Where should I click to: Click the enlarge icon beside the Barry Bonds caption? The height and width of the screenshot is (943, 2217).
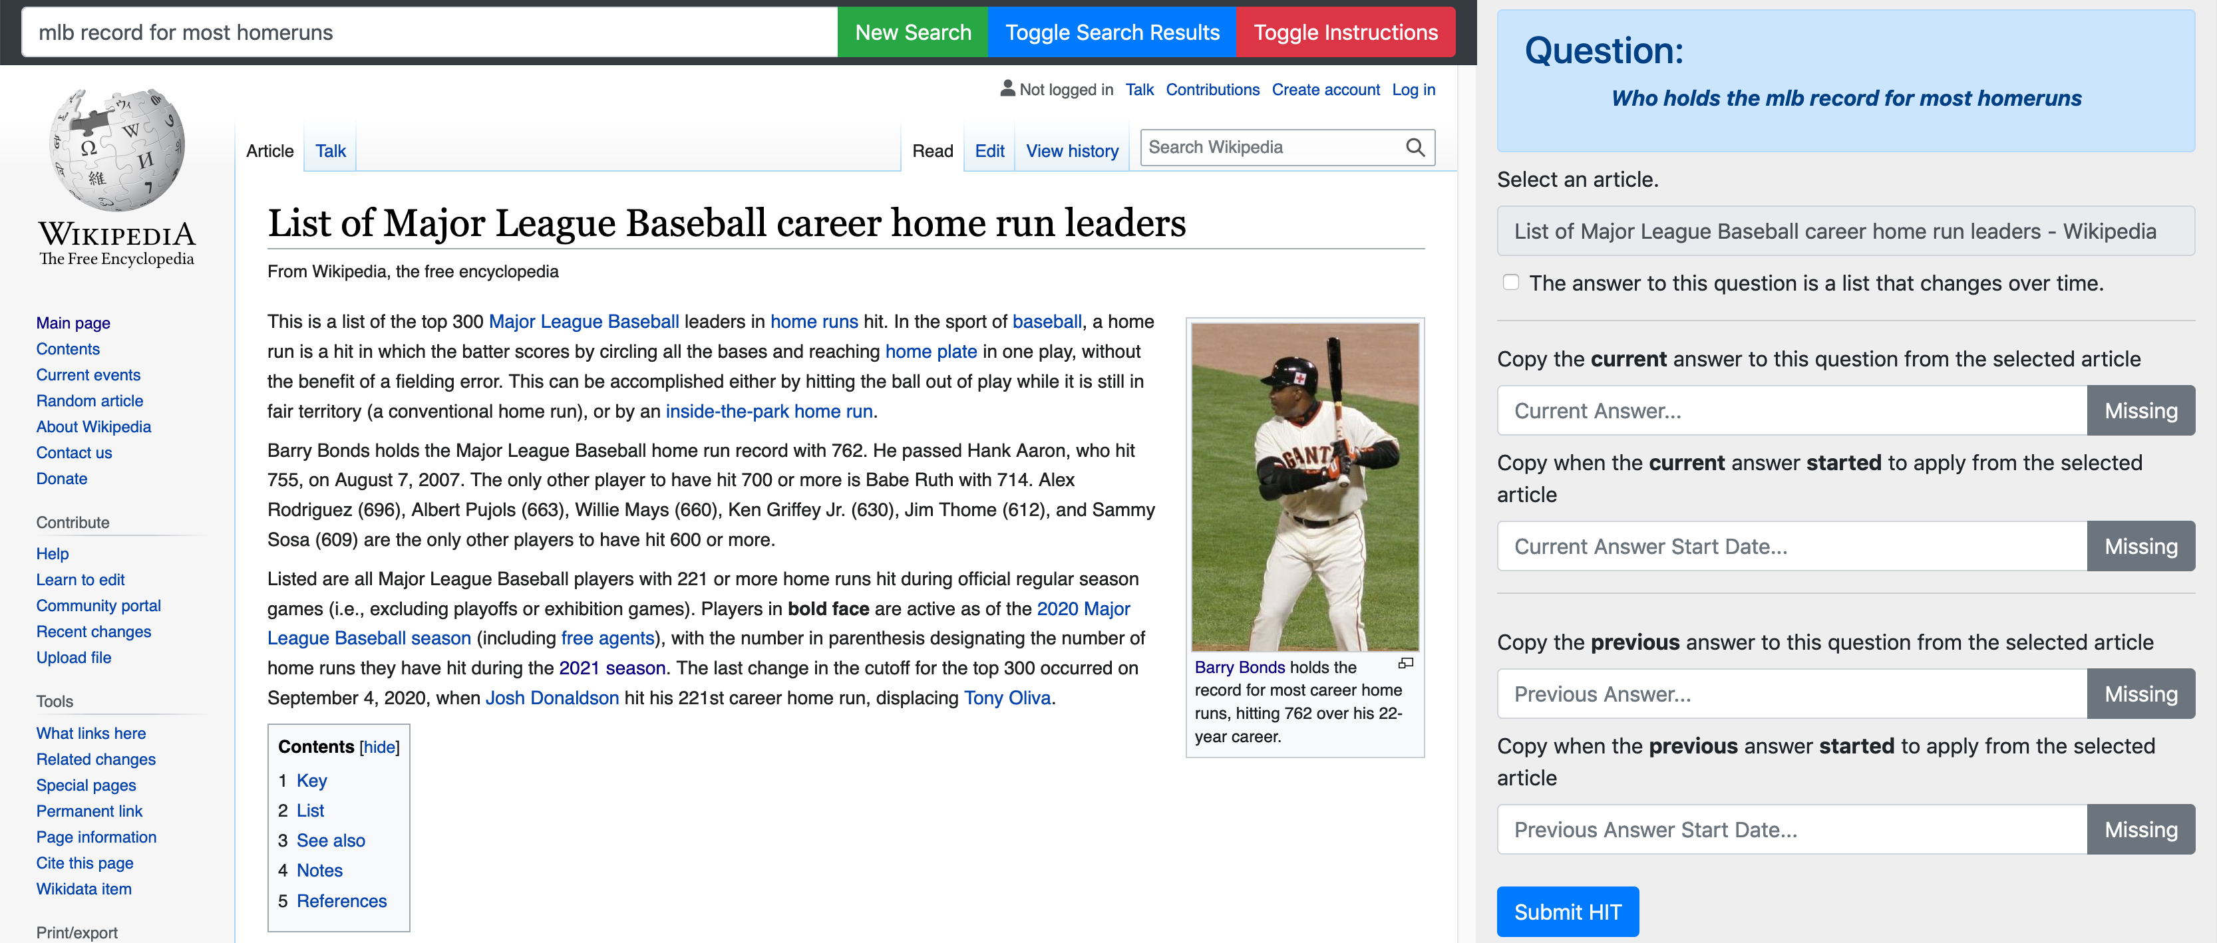[1407, 664]
